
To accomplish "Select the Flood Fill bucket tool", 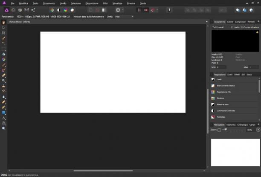I will [3, 54].
